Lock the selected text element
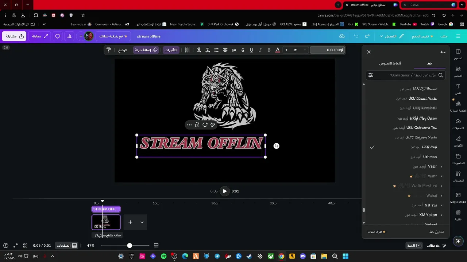 [x=197, y=125]
